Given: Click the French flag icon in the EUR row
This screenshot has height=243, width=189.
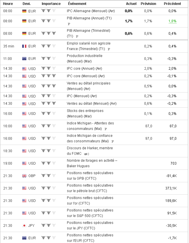Looking at the screenshot, I should pyautogui.click(x=24, y=46).
